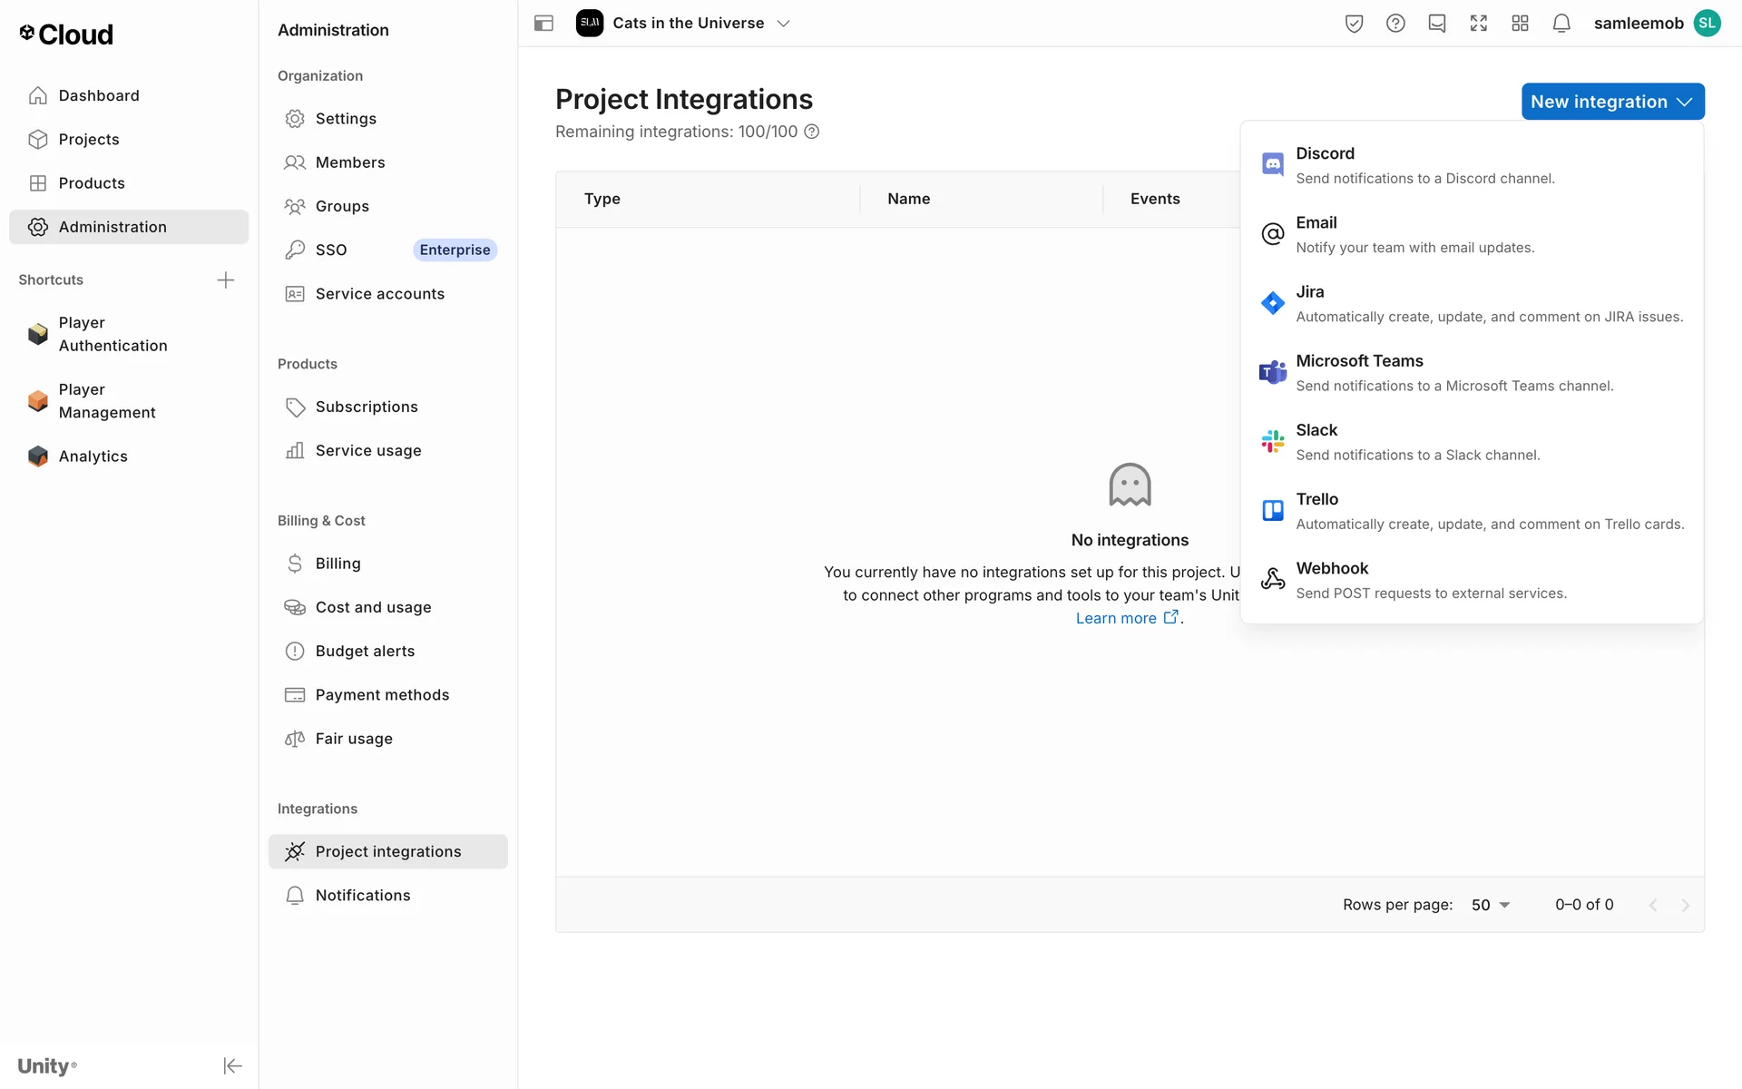Collapse the New integration dropdown button
The image size is (1742, 1089).
coord(1612,102)
